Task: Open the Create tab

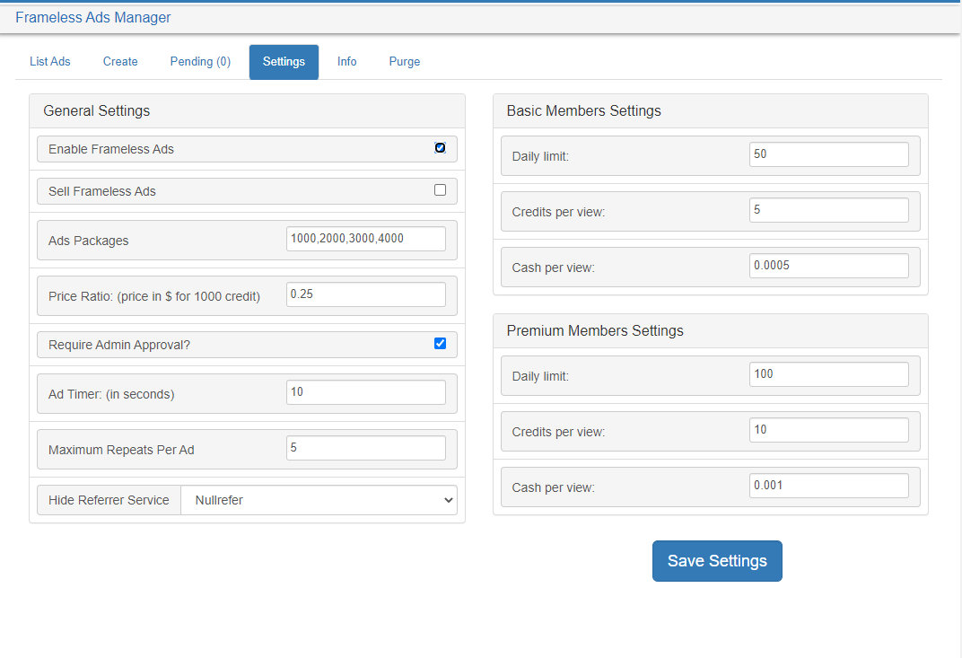Action: point(120,62)
